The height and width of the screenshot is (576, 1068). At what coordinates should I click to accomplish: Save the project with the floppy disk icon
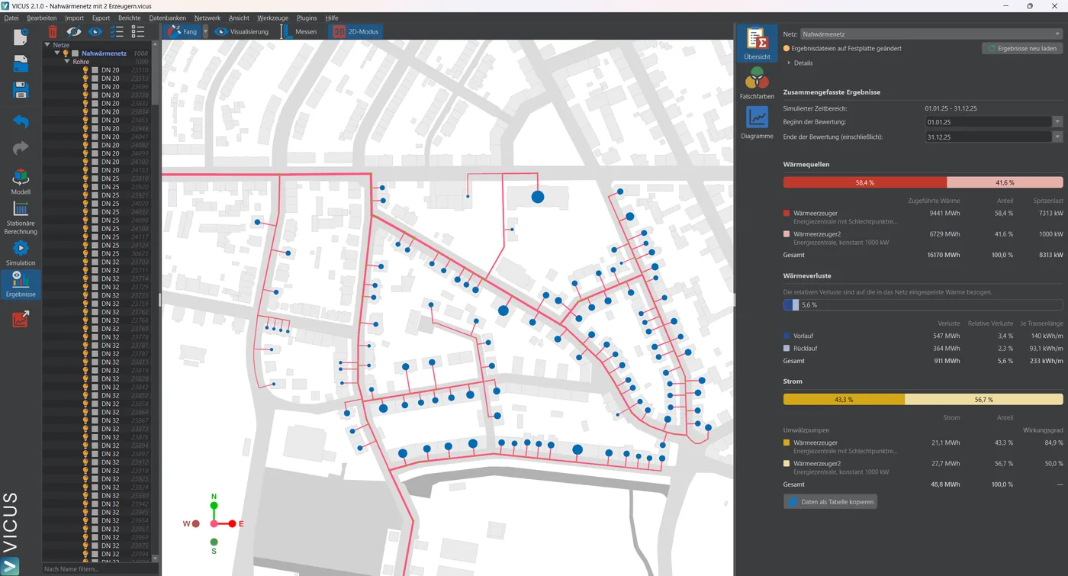[x=21, y=91]
